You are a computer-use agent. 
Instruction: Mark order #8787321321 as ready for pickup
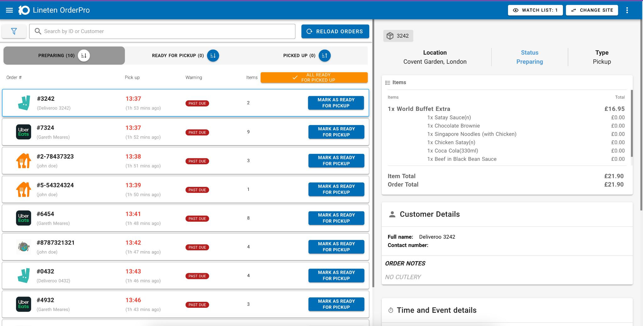click(336, 247)
